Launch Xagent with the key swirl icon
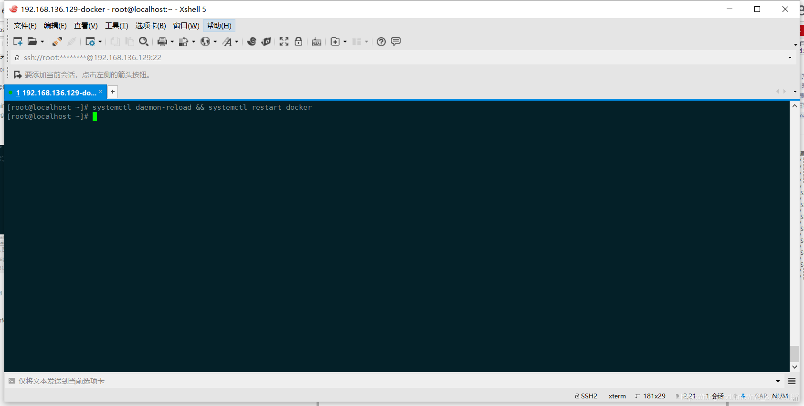The width and height of the screenshot is (804, 406). pyautogui.click(x=266, y=42)
